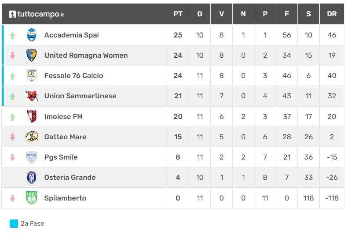Click the Gatteo Mare team logo

pyautogui.click(x=32, y=137)
